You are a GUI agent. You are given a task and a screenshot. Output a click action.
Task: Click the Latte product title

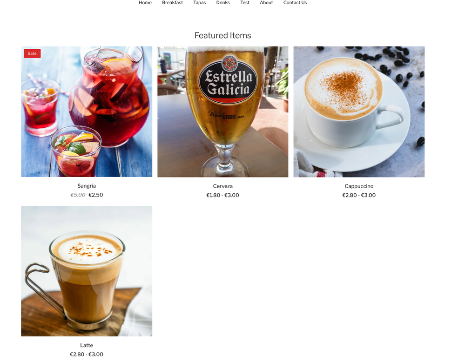point(87,345)
